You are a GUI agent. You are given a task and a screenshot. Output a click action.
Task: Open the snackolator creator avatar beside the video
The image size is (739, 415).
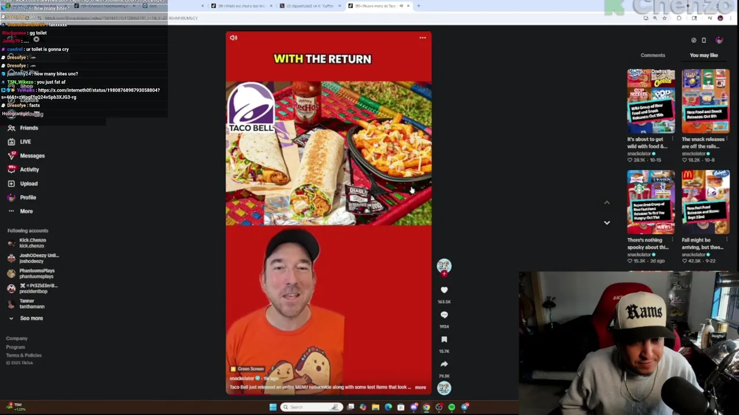point(443,266)
